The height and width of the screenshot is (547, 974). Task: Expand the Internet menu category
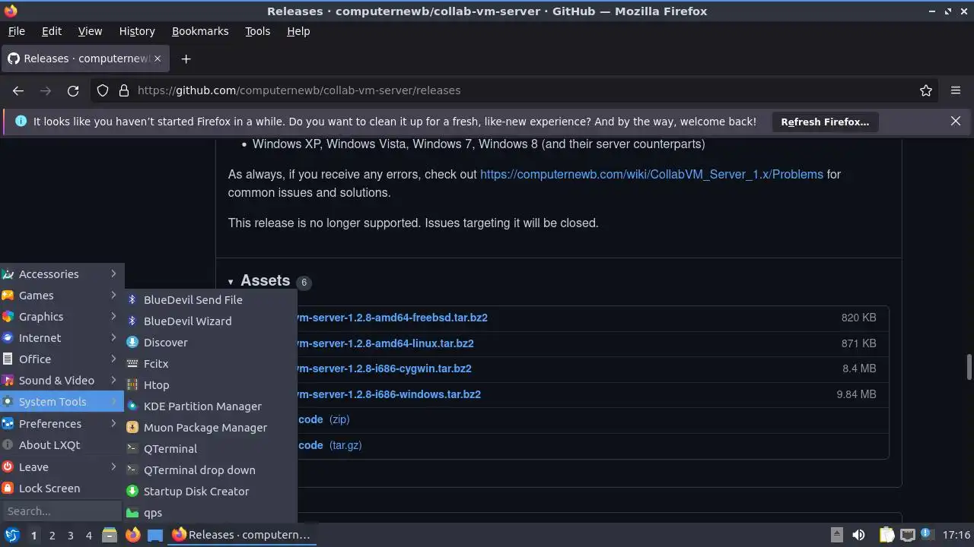[62, 338]
